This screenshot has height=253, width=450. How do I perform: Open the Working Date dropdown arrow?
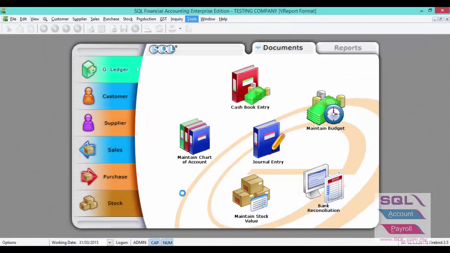110,242
